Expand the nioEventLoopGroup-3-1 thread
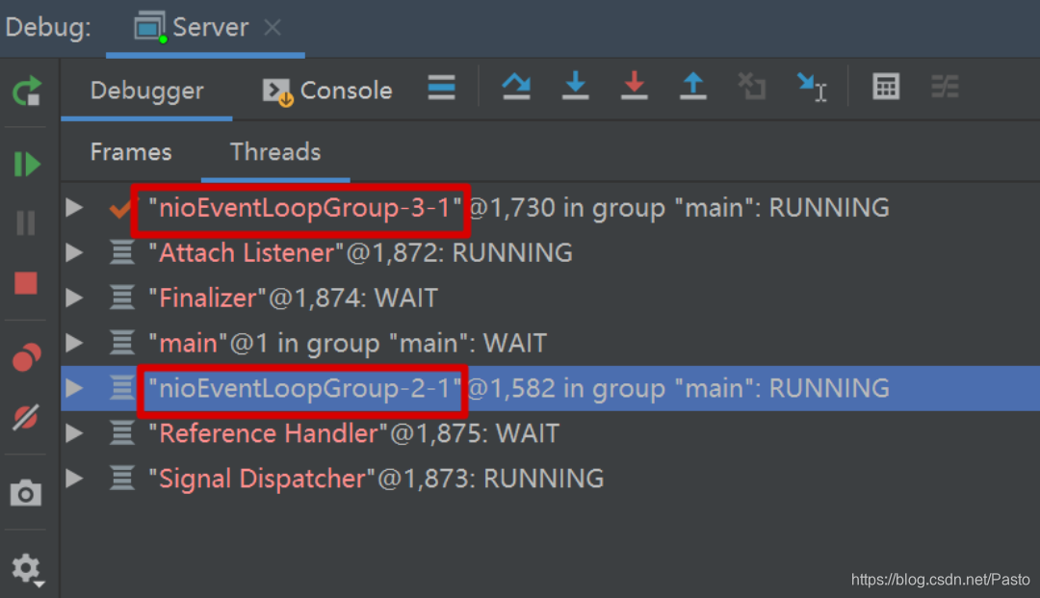The height and width of the screenshot is (598, 1040). [x=74, y=207]
